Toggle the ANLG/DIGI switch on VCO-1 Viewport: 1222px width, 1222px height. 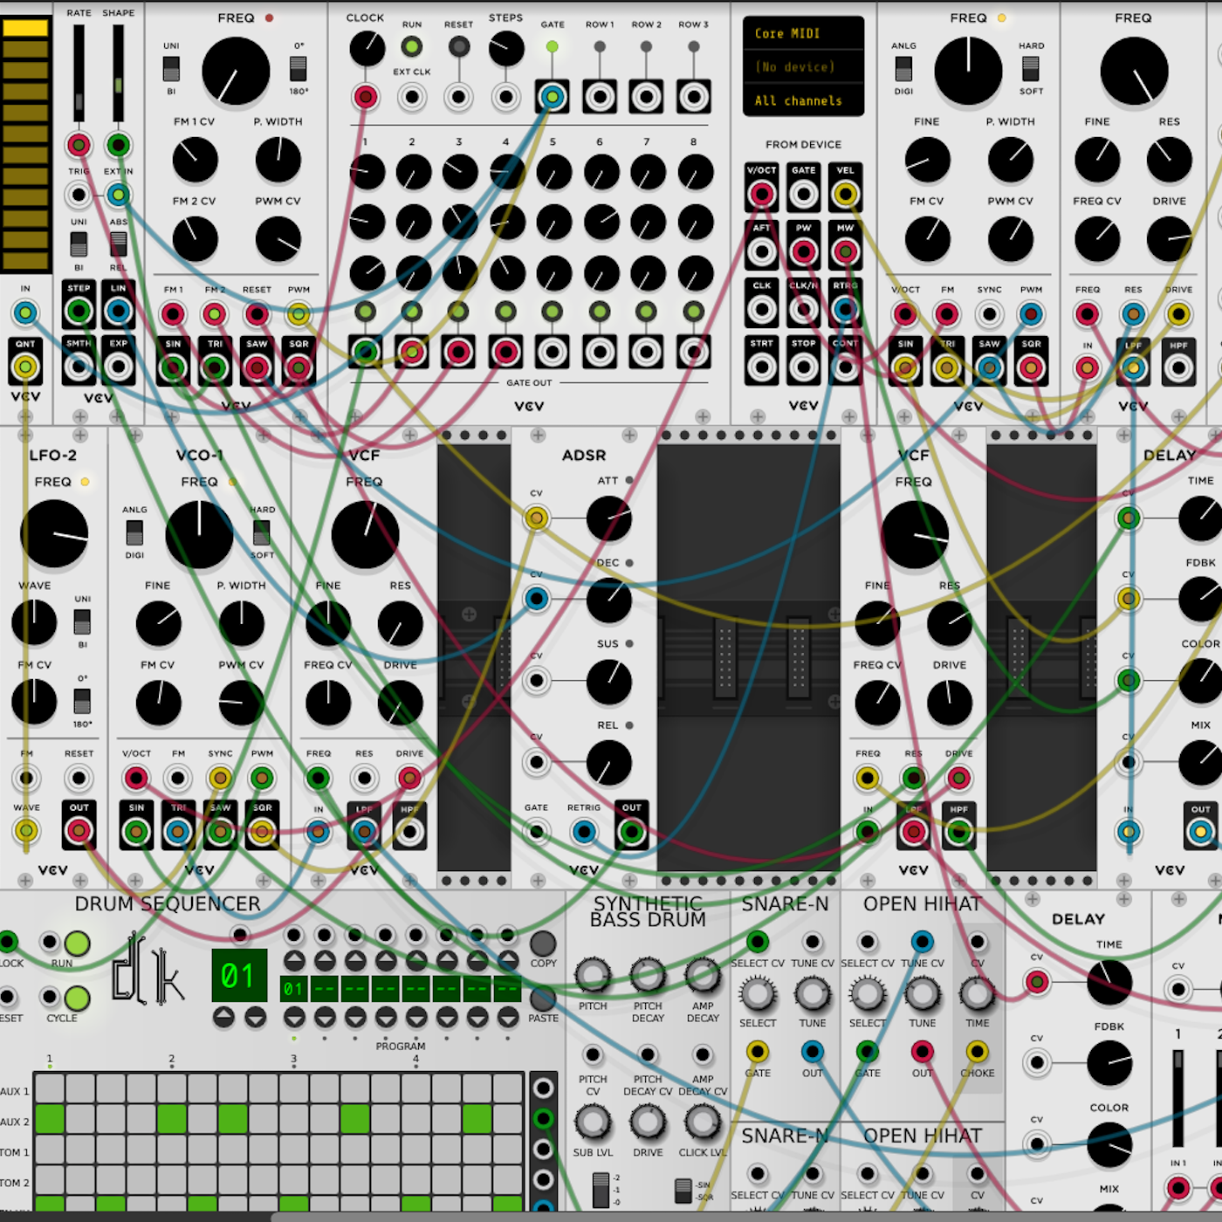134,532
